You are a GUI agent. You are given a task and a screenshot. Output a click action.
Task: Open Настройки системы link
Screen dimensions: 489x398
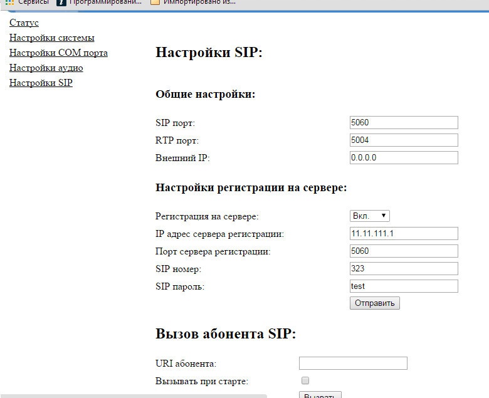tap(52, 38)
